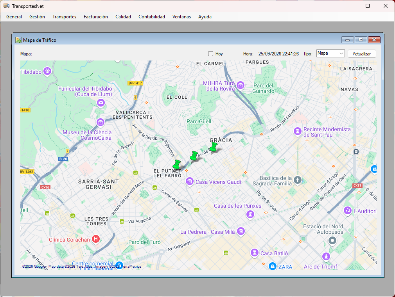Viewport: 395px width, 297px height.
Task: Click the Arc de Triomf monument marker
Action: (326, 257)
